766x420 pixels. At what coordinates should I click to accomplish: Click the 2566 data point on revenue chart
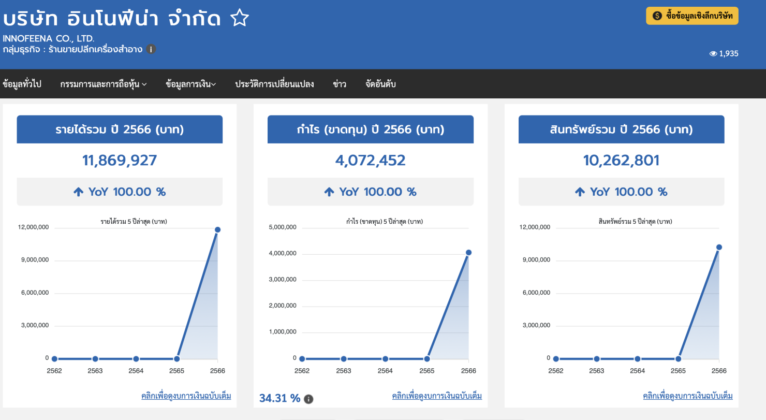[x=217, y=229]
